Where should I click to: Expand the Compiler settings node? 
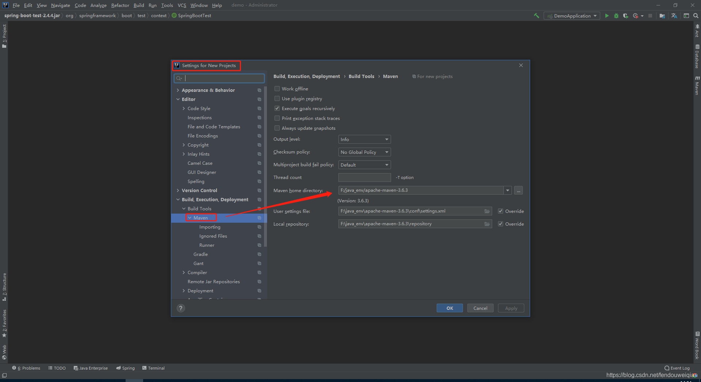[x=184, y=272]
